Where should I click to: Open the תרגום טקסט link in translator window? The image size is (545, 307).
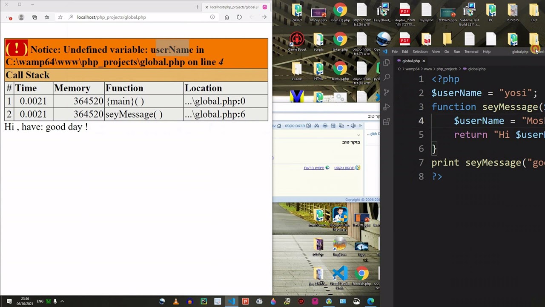click(x=344, y=168)
